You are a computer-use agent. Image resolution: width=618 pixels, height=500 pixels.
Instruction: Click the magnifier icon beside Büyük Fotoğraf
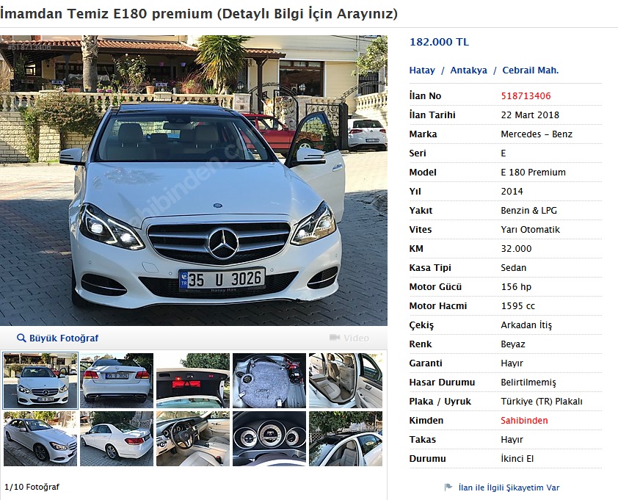tap(21, 338)
